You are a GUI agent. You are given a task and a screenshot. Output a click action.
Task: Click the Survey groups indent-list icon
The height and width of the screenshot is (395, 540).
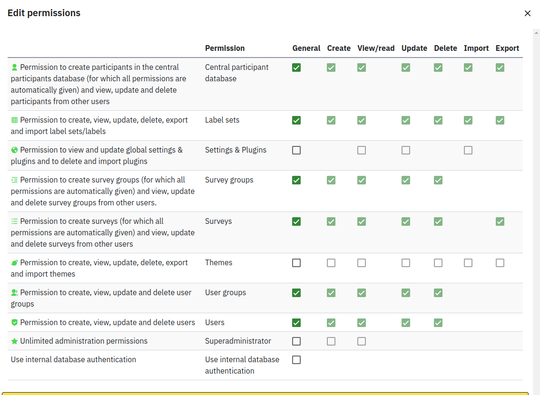click(x=14, y=180)
